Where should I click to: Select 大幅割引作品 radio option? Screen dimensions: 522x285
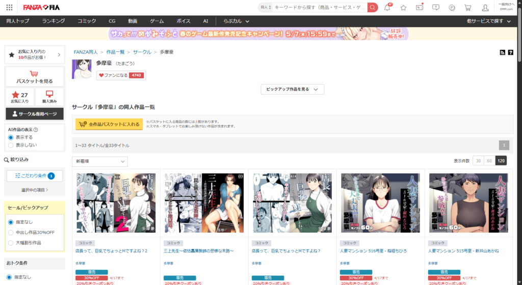[11, 243]
